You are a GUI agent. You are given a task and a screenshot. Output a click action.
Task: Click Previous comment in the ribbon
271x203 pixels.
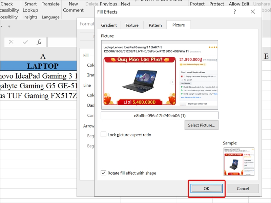click(108, 4)
